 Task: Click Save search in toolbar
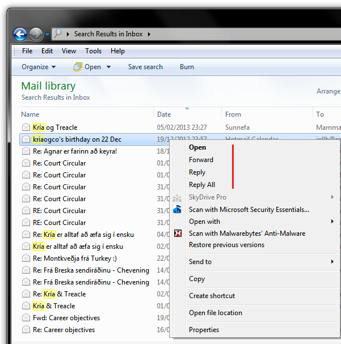pos(145,67)
